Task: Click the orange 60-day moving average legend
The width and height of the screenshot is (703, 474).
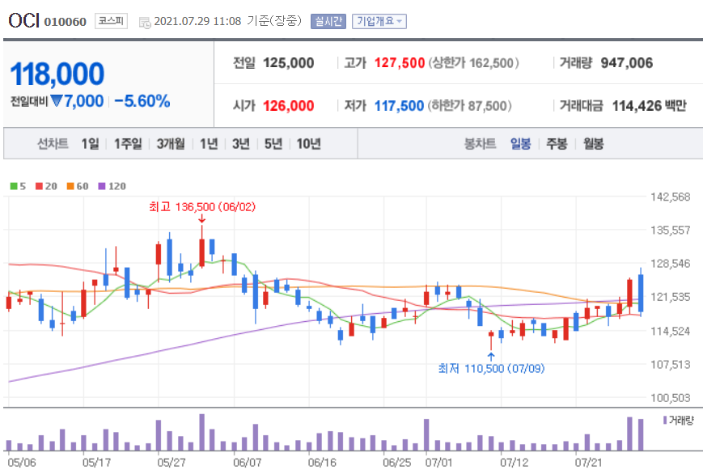Action: point(78,186)
